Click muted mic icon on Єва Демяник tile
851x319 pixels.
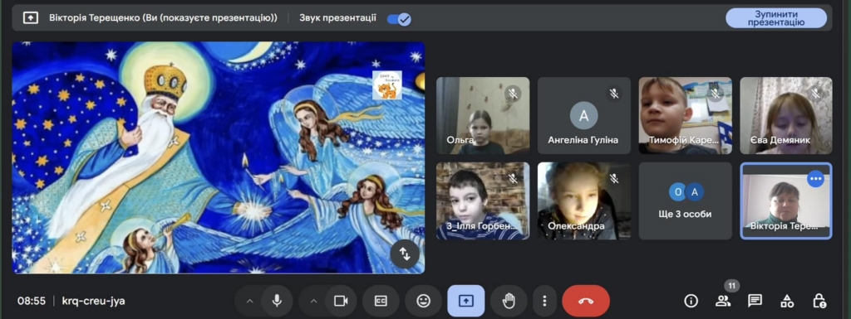click(815, 94)
